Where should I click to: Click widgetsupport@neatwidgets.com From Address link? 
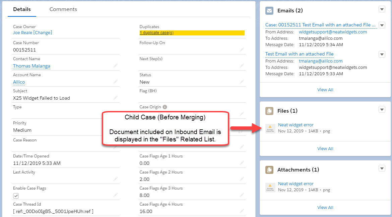point(333,32)
